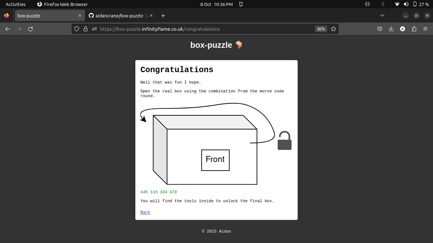Open the clock and calendar dropdown
The width and height of the screenshot is (433, 243).
(x=217, y=4)
